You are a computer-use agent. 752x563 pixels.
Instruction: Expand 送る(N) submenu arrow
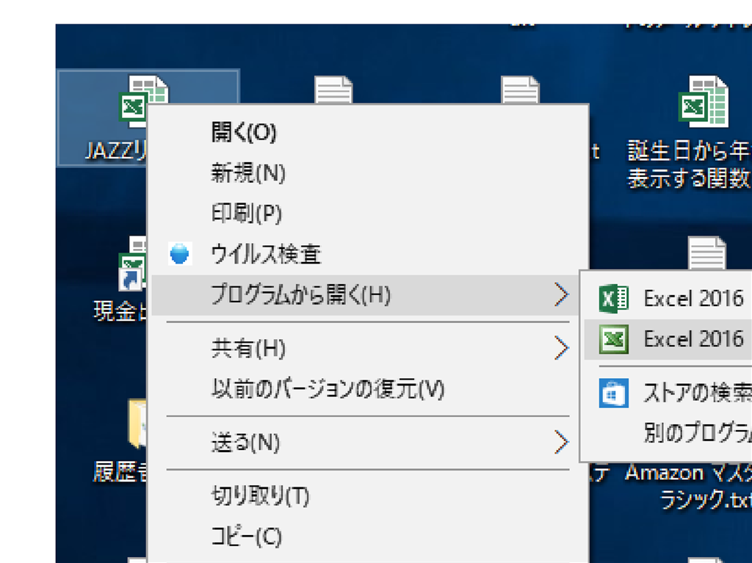pyautogui.click(x=562, y=442)
